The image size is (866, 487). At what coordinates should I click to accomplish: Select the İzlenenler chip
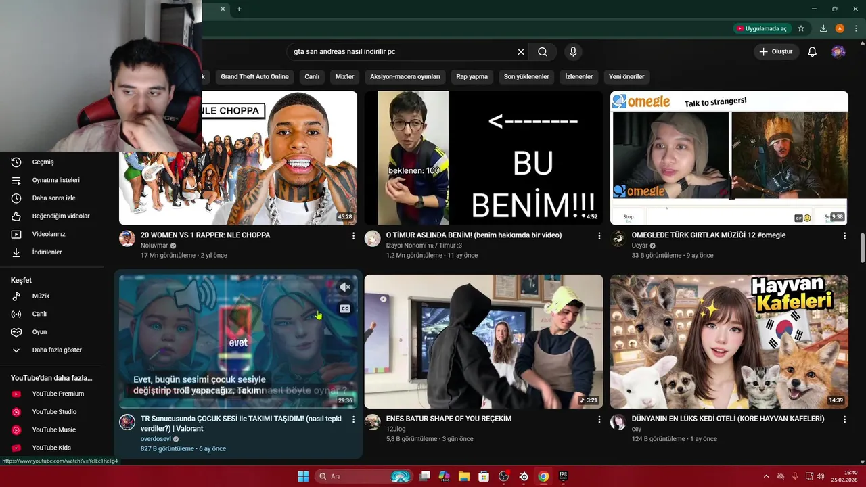pyautogui.click(x=579, y=76)
